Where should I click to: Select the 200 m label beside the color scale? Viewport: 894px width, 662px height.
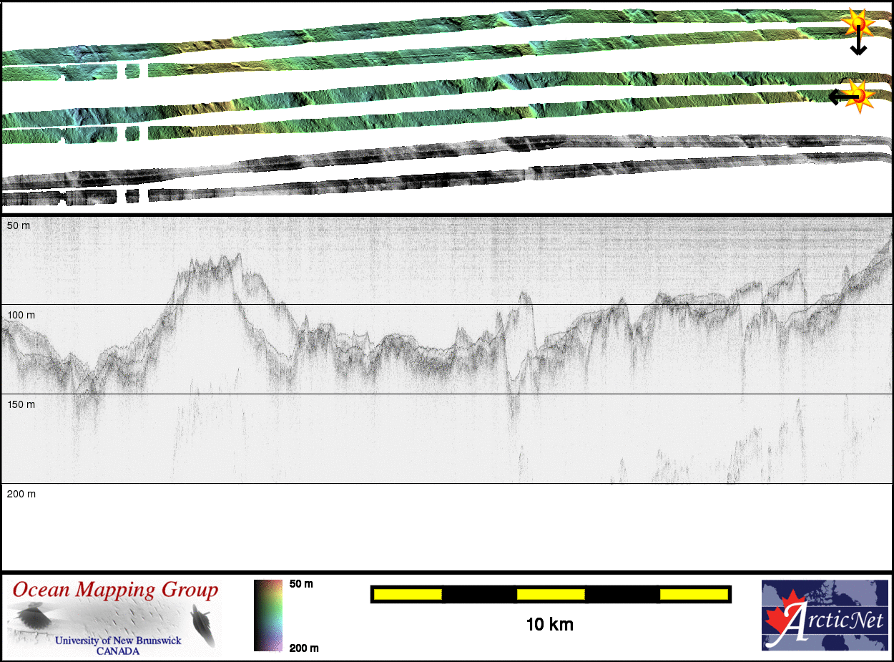303,648
